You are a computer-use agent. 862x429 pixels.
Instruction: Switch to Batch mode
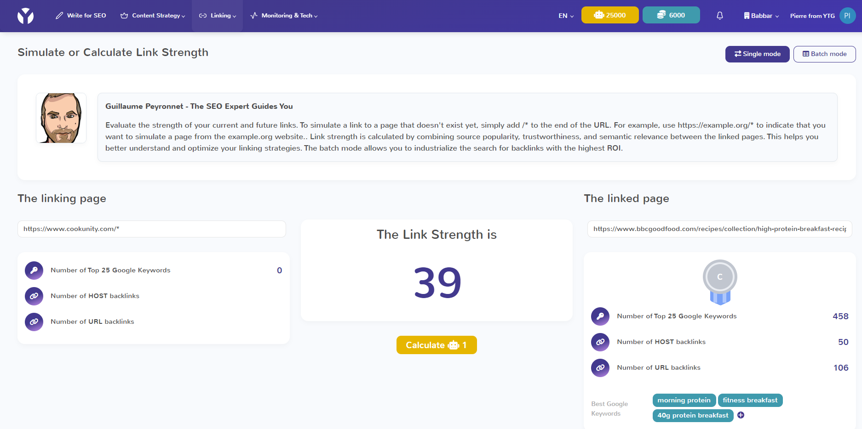pos(825,54)
